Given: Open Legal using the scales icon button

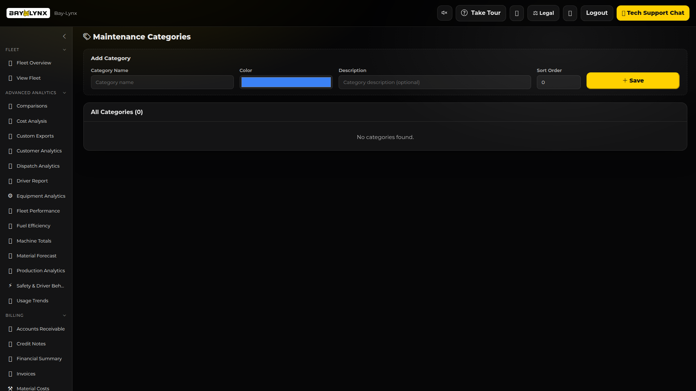Looking at the screenshot, I should [x=543, y=13].
